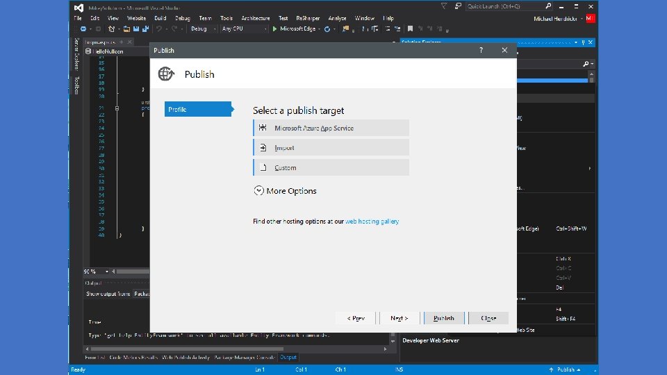Image resolution: width=667 pixels, height=375 pixels.
Task: Open browser dropdown arrow next to Microsoft Edge
Action: tap(319, 29)
